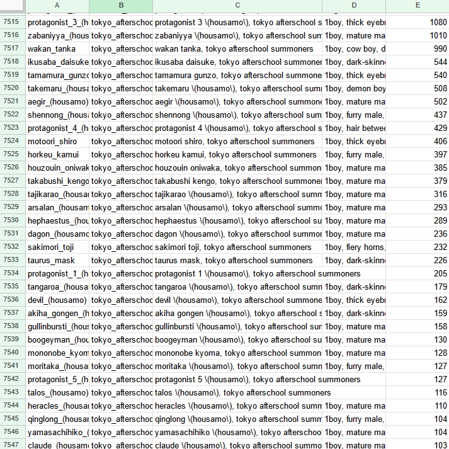
Task: Select the 'demon boy' tags cell
Action: coord(354,88)
